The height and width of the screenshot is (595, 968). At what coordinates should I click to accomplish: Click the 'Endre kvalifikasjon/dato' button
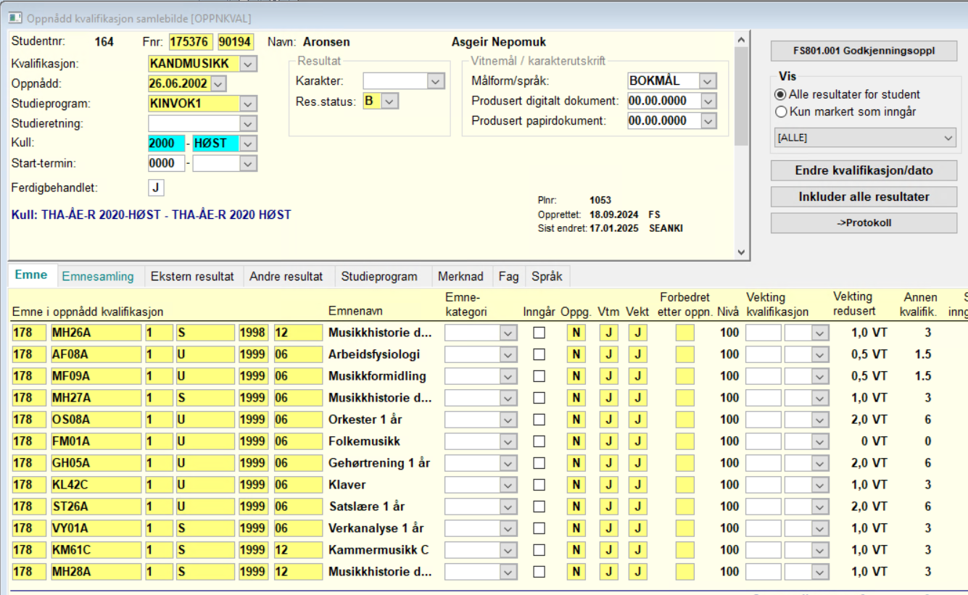pyautogui.click(x=864, y=171)
